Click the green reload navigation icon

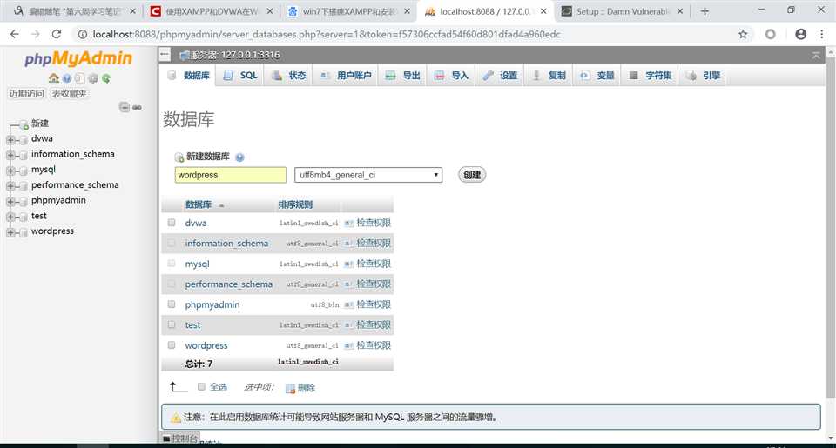[x=106, y=78]
